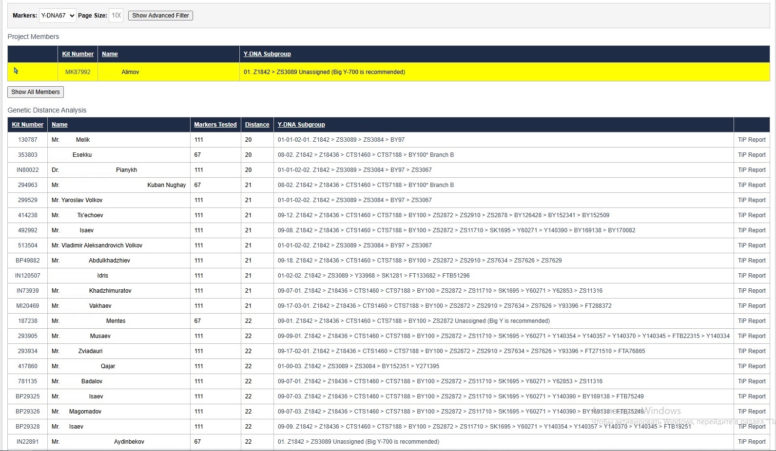Sort project members by Kit Number
Screen dimensions: 776x451
click(78, 54)
